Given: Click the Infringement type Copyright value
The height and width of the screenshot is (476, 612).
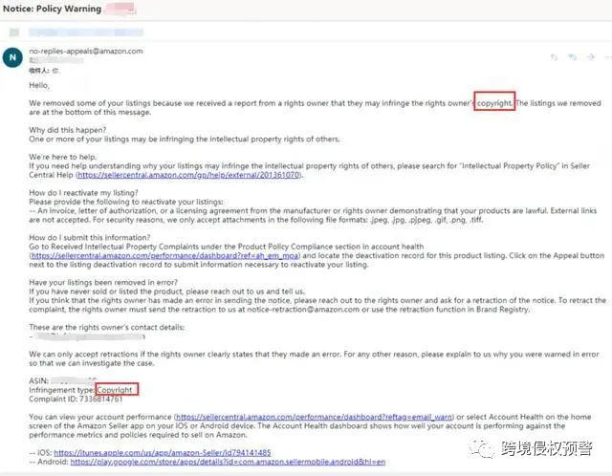Looking at the screenshot, I should click(x=115, y=390).
